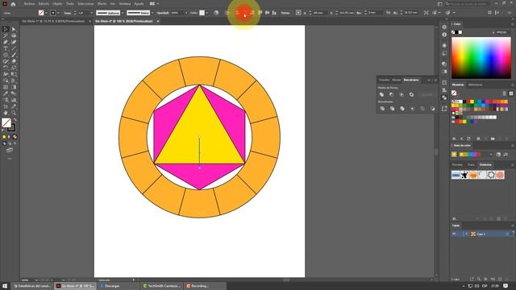
Task: Pick a color from Color panel spectrum
Action: [481, 58]
